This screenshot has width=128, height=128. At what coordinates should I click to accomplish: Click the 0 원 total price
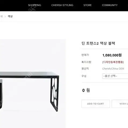(x=86, y=90)
